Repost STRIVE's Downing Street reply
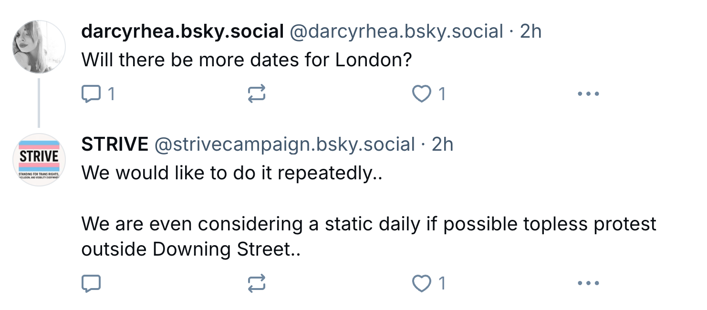This screenshot has height=310, width=707. pos(257,284)
